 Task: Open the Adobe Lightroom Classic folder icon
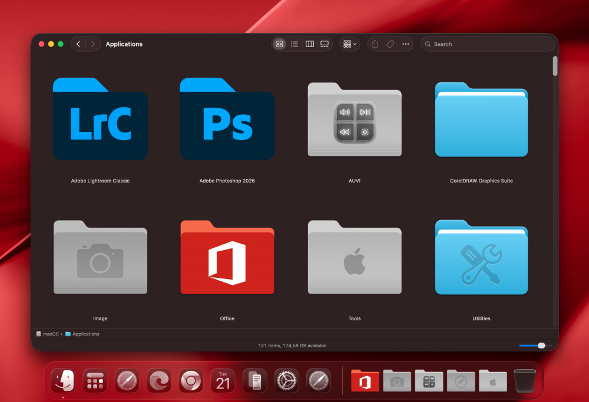pyautogui.click(x=100, y=119)
